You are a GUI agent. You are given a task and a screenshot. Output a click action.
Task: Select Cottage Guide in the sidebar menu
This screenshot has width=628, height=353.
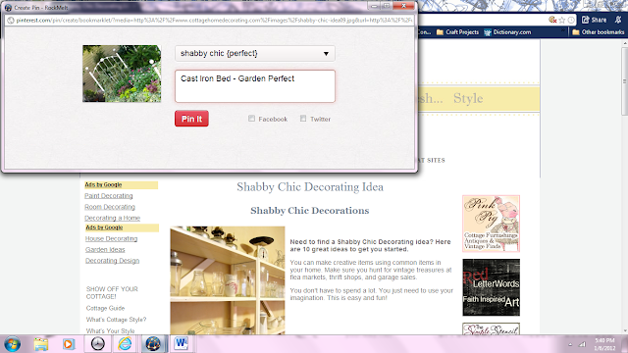(x=105, y=308)
